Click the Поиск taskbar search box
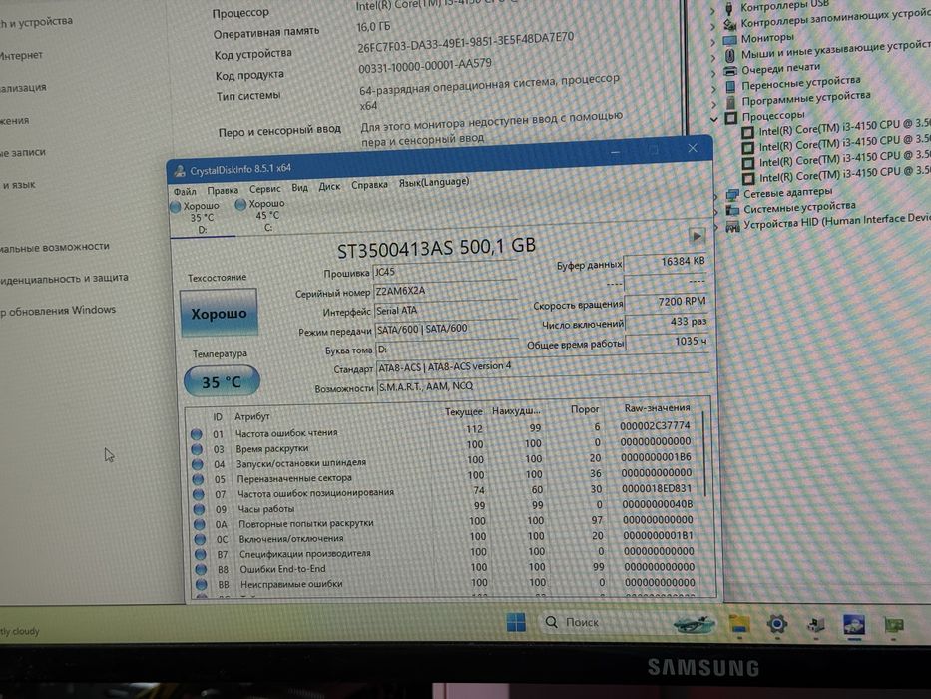931x699 pixels. pos(630,623)
